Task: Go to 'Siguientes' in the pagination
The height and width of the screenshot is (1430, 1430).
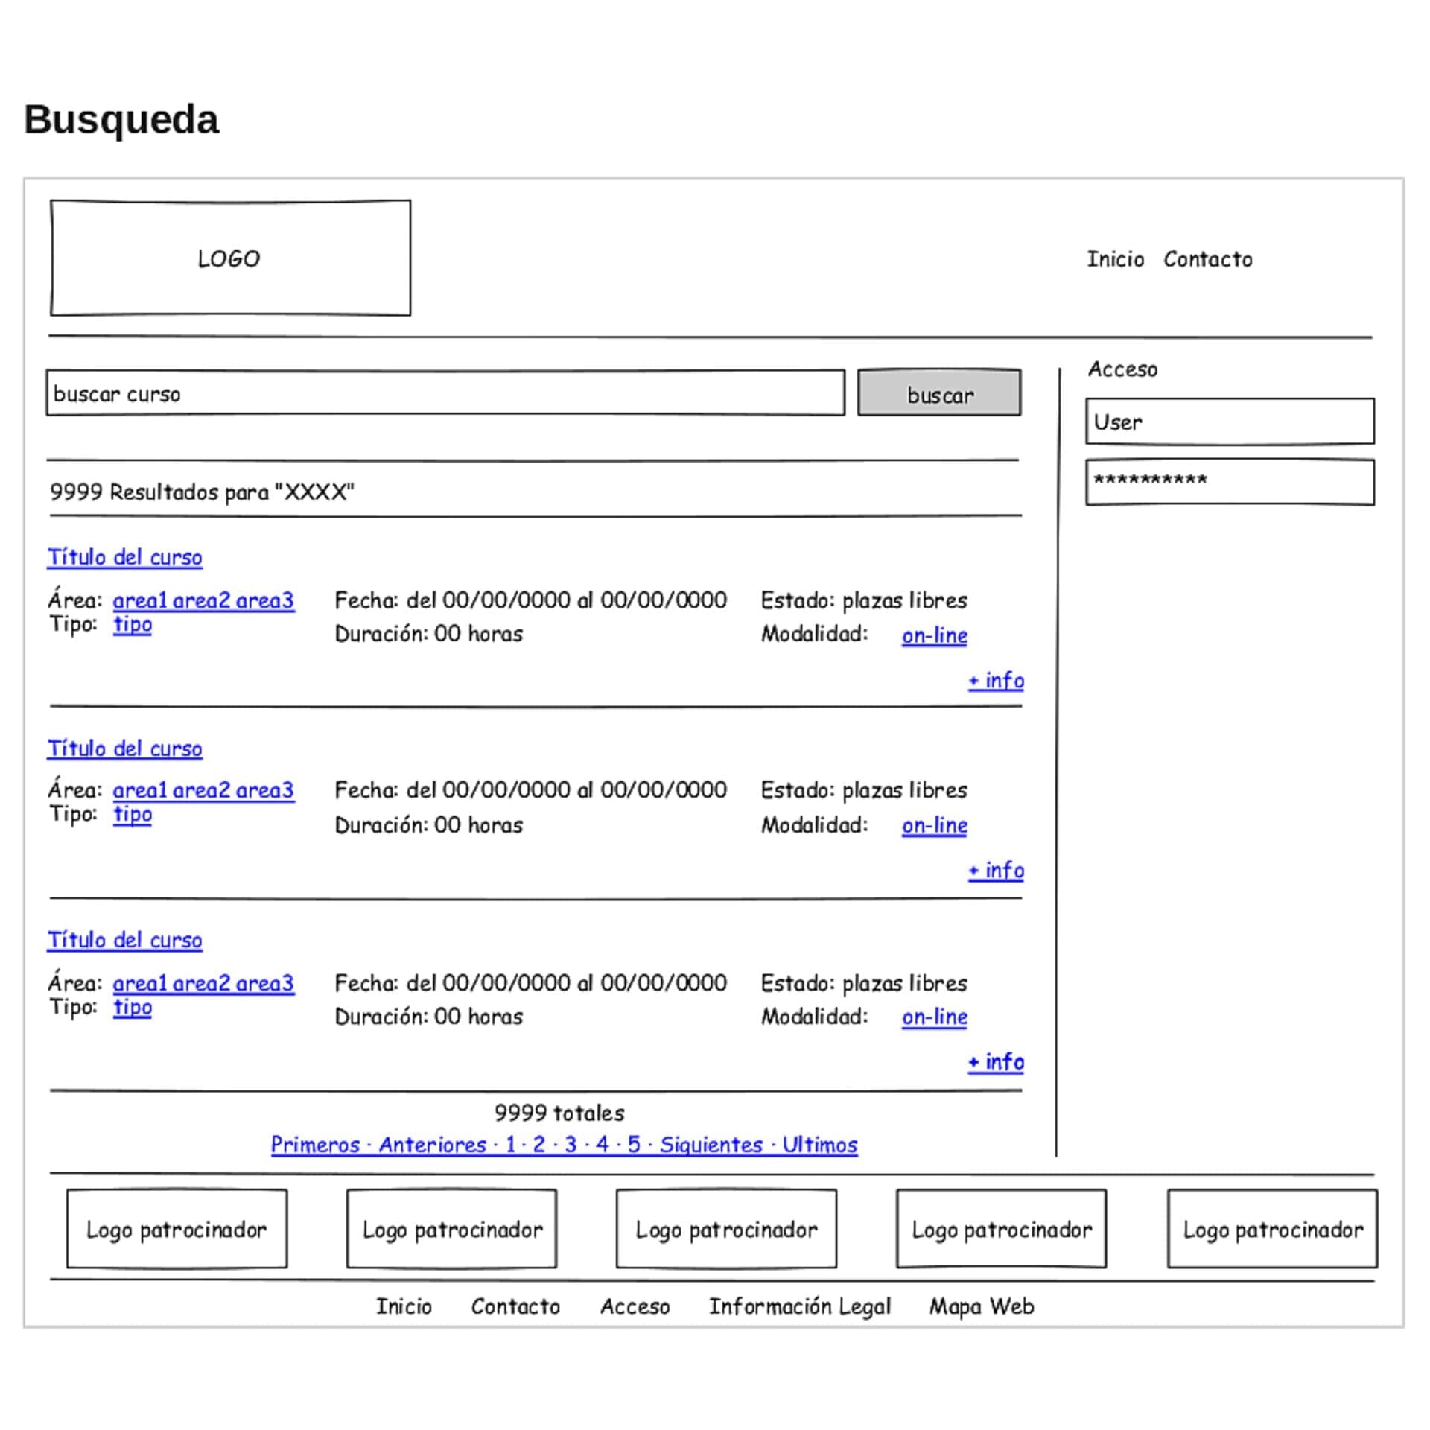Action: click(711, 1144)
